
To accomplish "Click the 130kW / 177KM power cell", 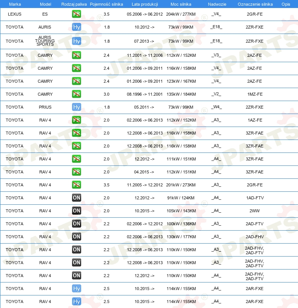I will tap(181, 237).
